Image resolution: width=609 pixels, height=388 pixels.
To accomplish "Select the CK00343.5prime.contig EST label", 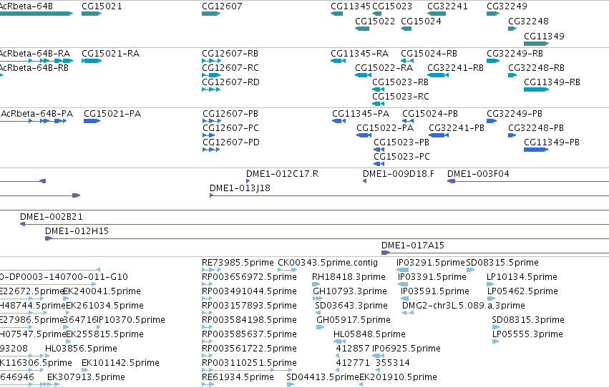I will click(x=328, y=263).
